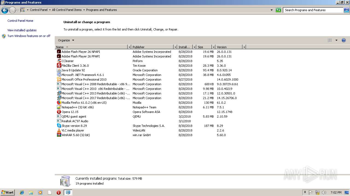This screenshot has width=350, height=196.
Task: Select the VLC media player cone icon
Action: [x=59, y=130]
